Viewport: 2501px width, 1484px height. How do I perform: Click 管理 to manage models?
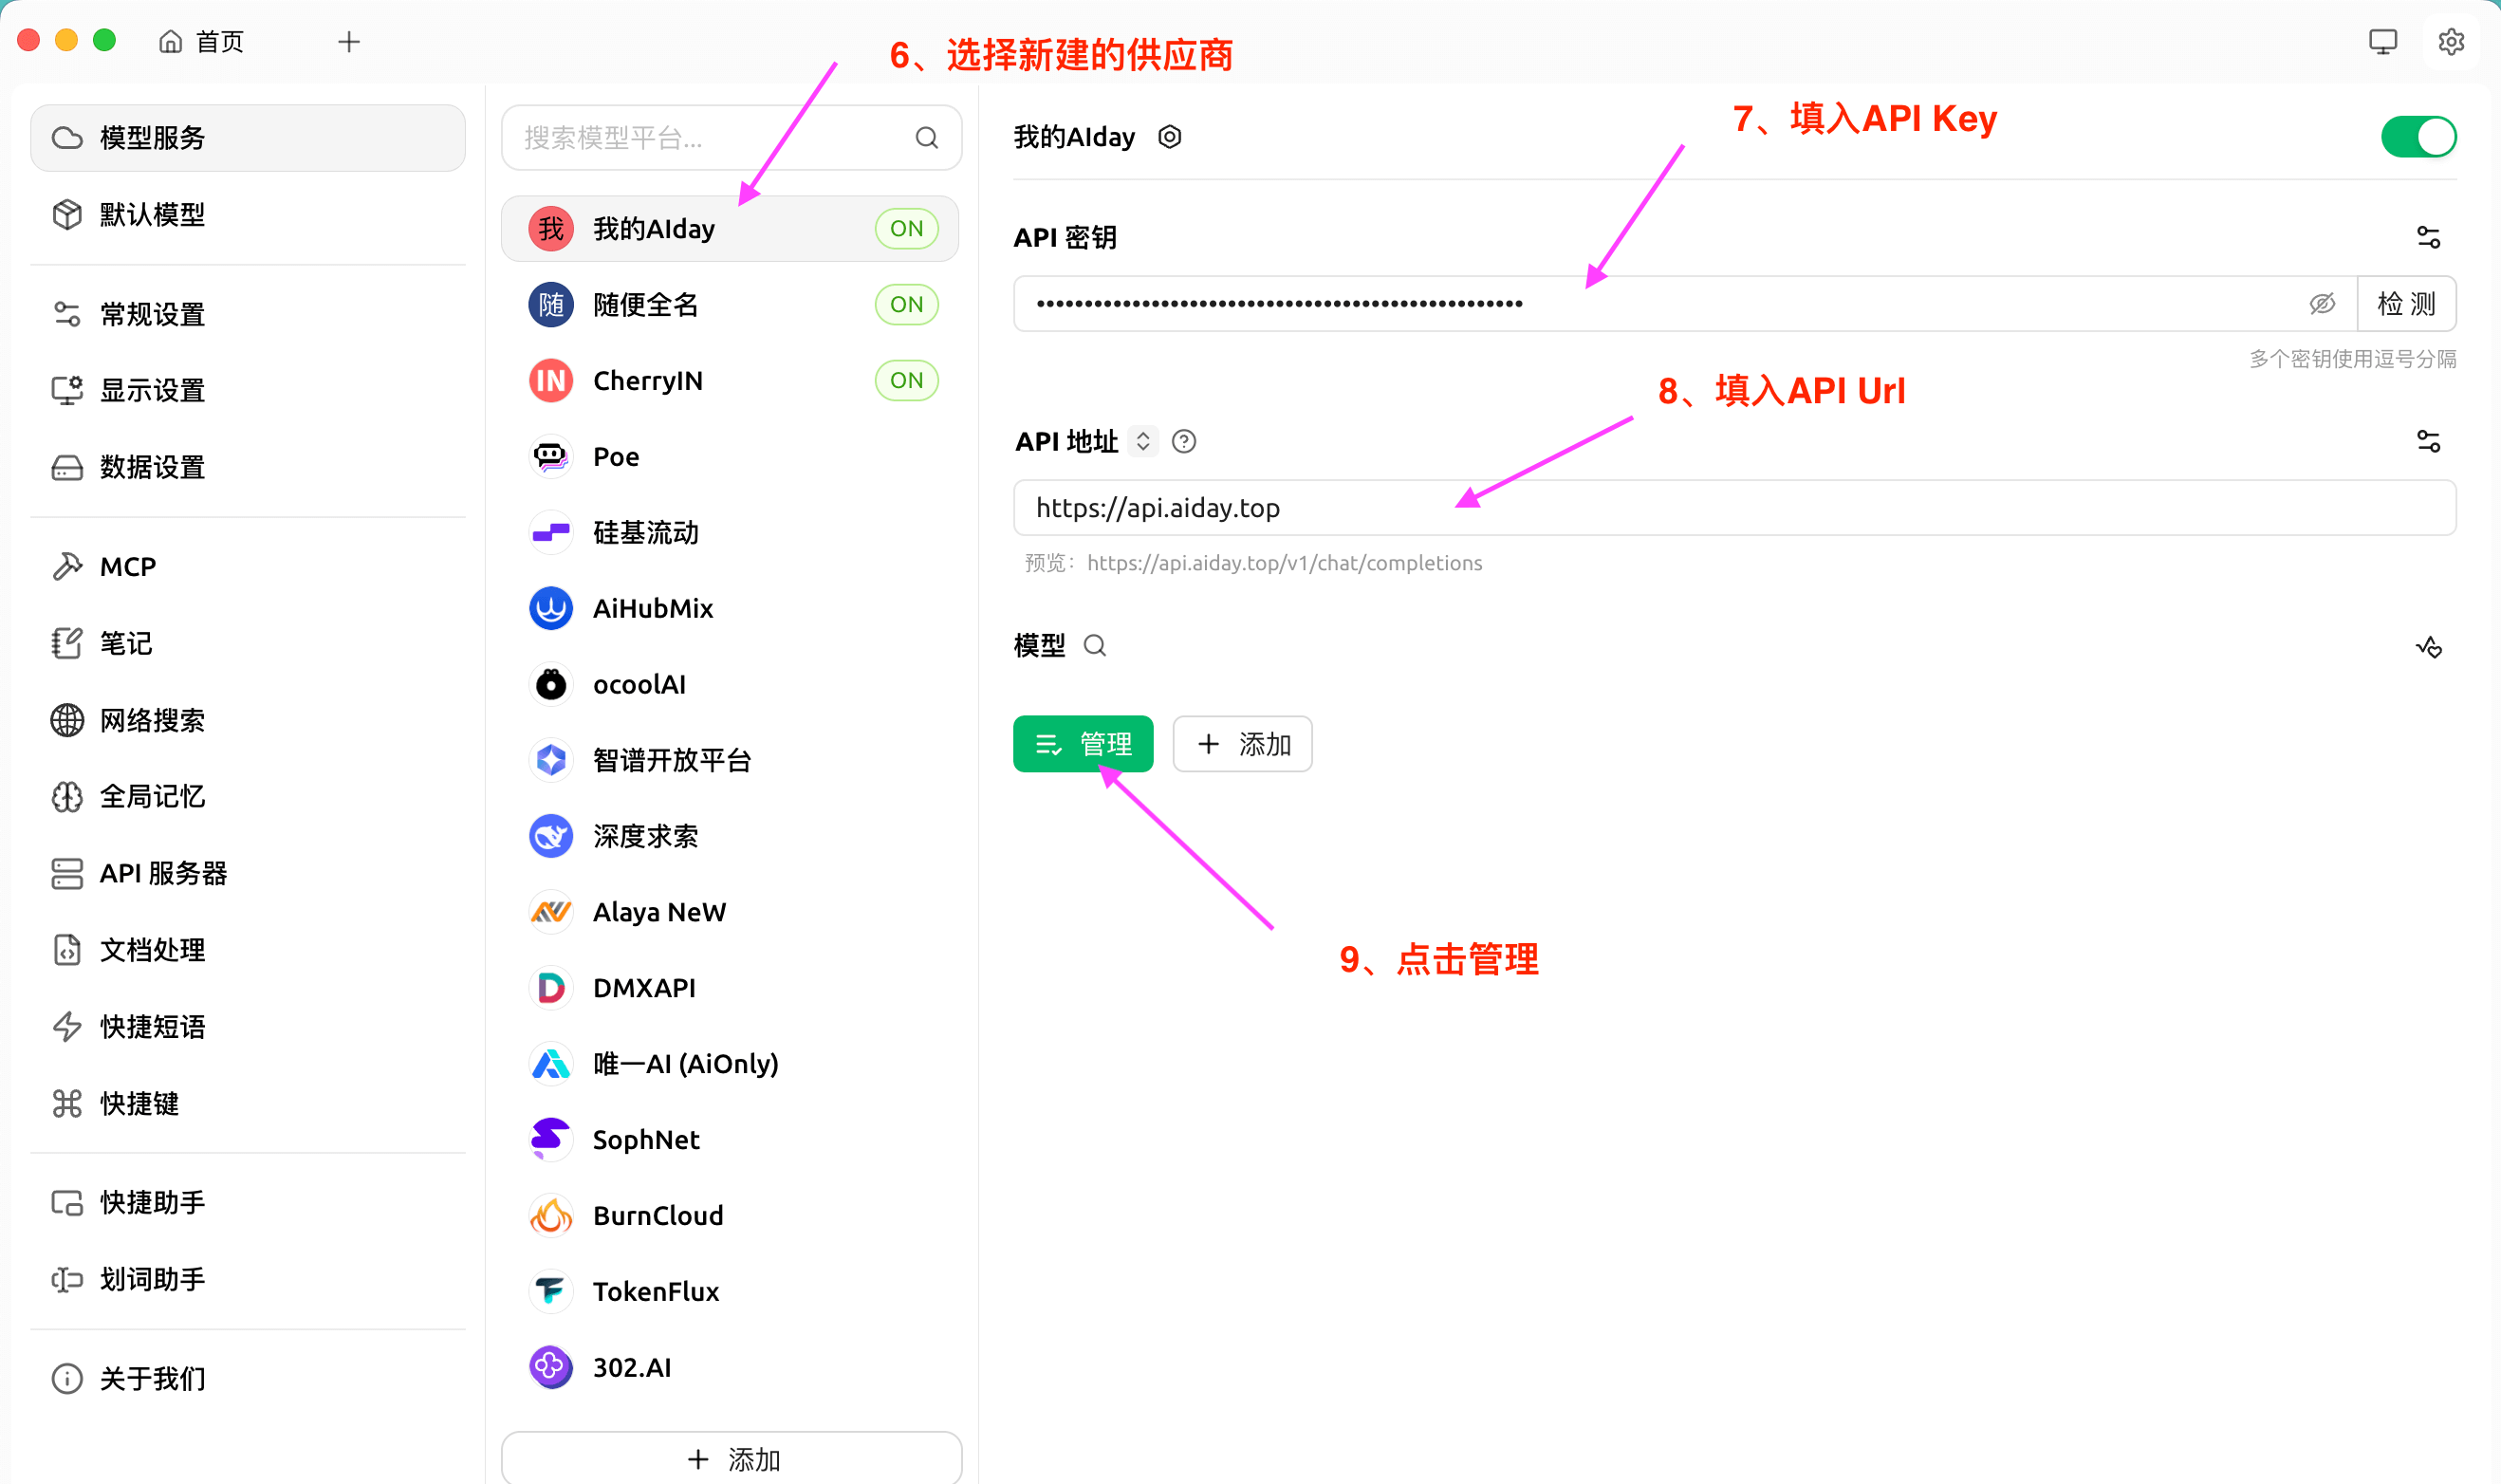[1083, 744]
